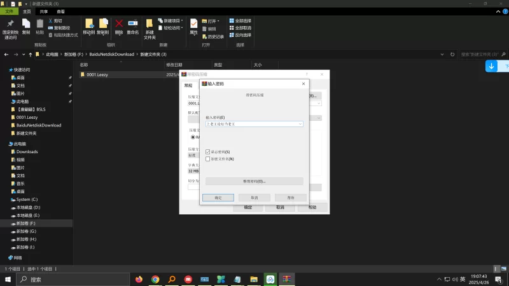Choose Paste shortcut (粘贴快捷方式)
This screenshot has height=286, width=509.
[63, 35]
